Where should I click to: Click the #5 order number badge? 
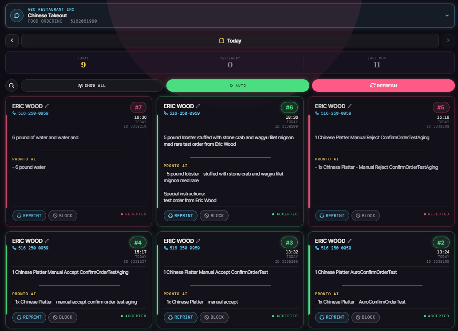coord(441,107)
